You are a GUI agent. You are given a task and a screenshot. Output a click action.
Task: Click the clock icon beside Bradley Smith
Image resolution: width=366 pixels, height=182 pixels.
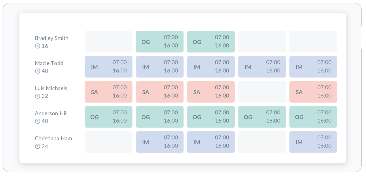[x=37, y=46]
